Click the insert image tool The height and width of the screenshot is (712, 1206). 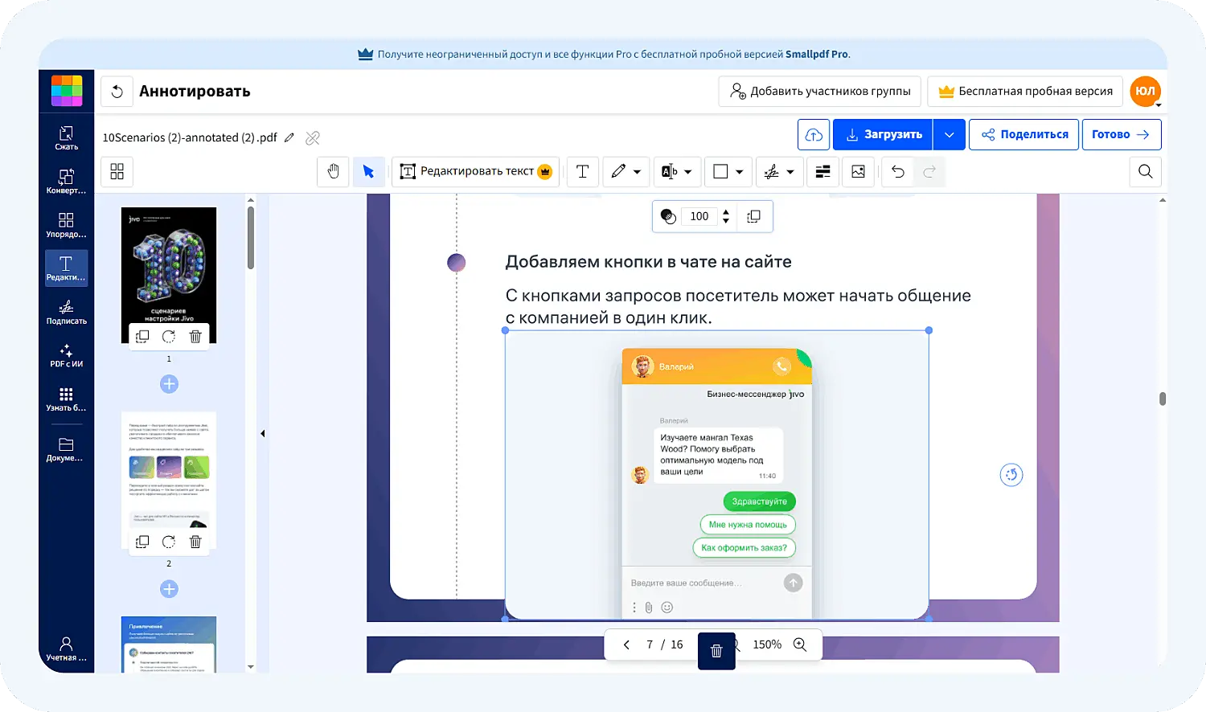point(858,171)
